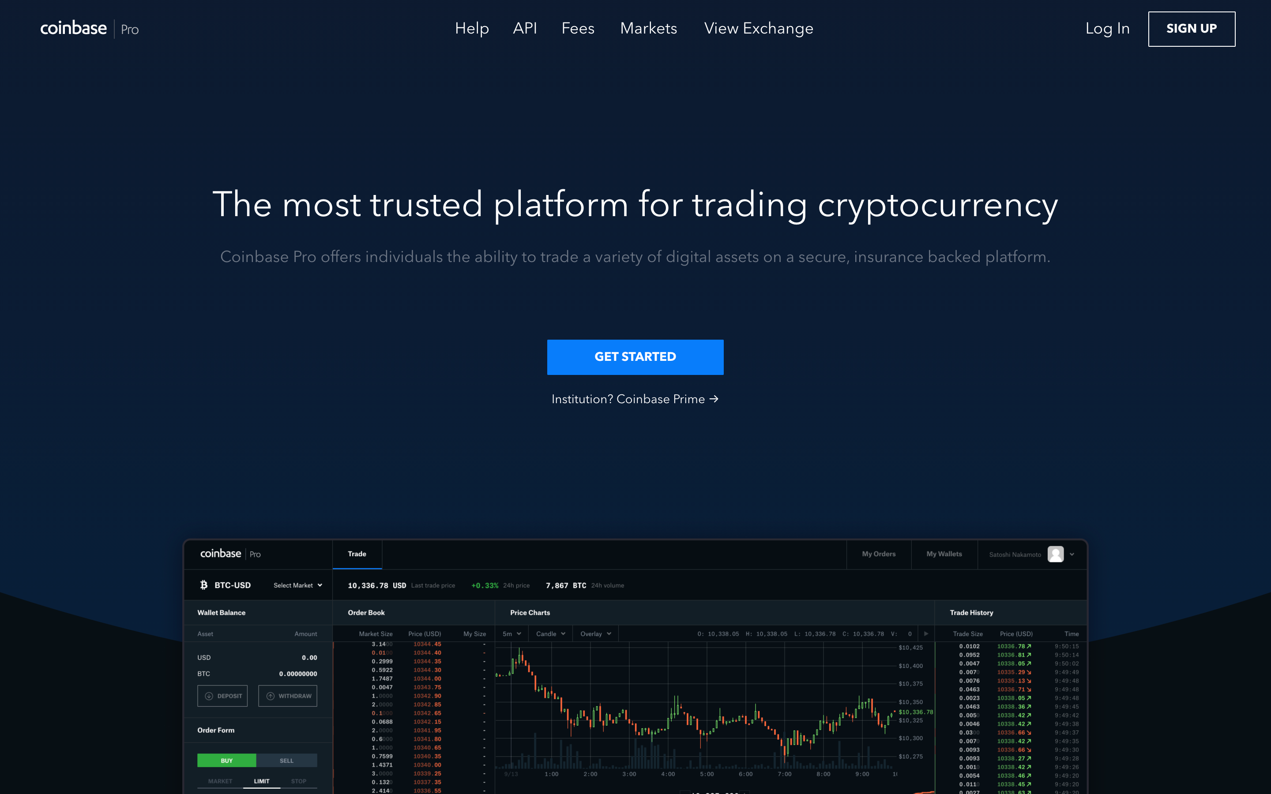Toggle the BUY order form button
The width and height of the screenshot is (1271, 794).
point(227,760)
